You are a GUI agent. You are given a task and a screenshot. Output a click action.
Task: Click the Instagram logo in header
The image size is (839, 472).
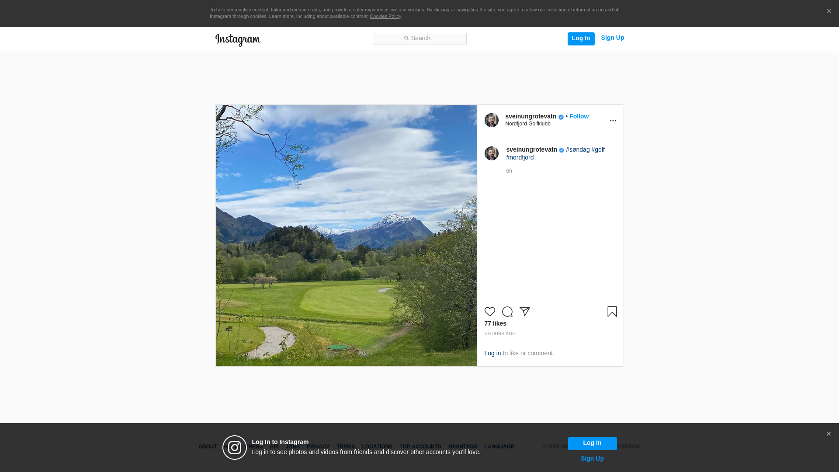(x=238, y=40)
